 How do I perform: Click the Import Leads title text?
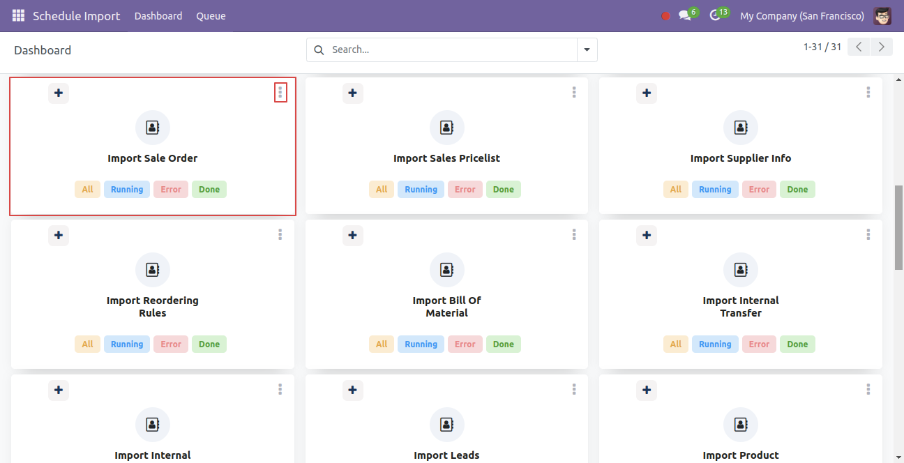coord(447,455)
